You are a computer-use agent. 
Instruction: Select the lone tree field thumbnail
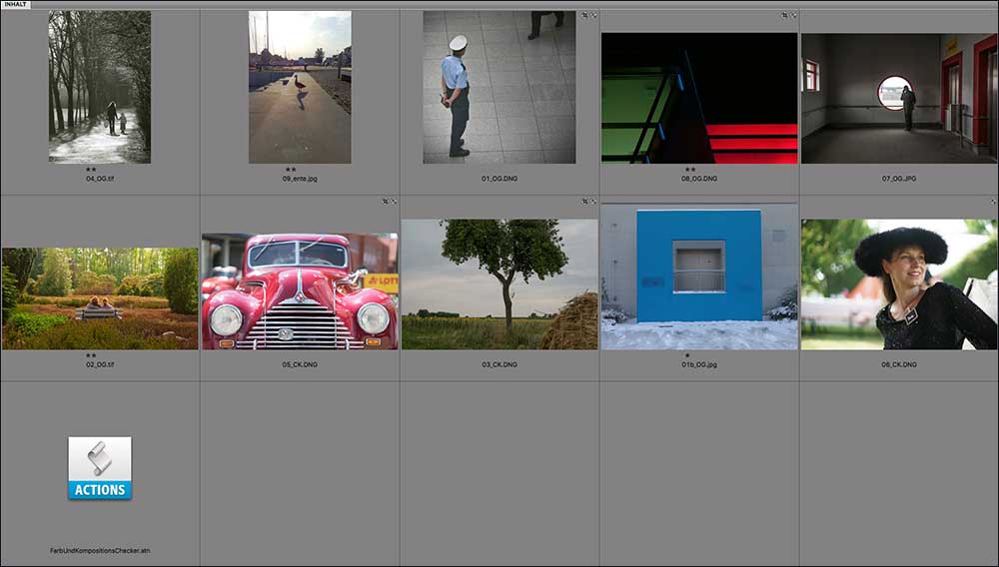[x=499, y=284]
